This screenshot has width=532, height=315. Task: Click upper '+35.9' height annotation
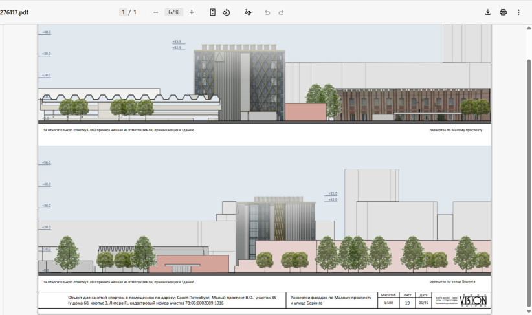point(177,41)
